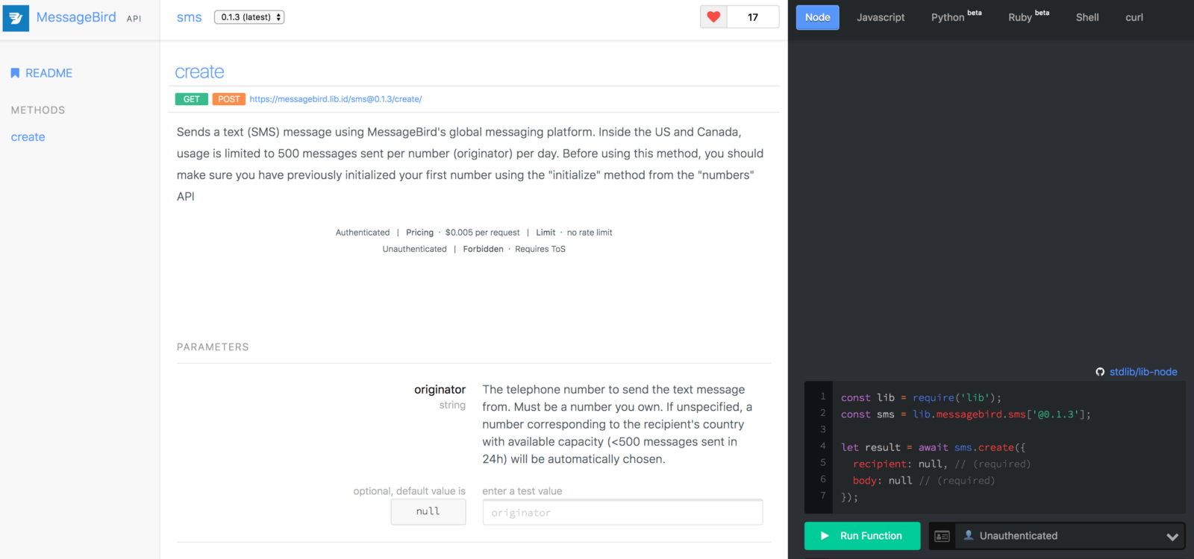Screen dimensions: 1194x559
Task: Select the Ruby beta tab
Action: click(1029, 16)
